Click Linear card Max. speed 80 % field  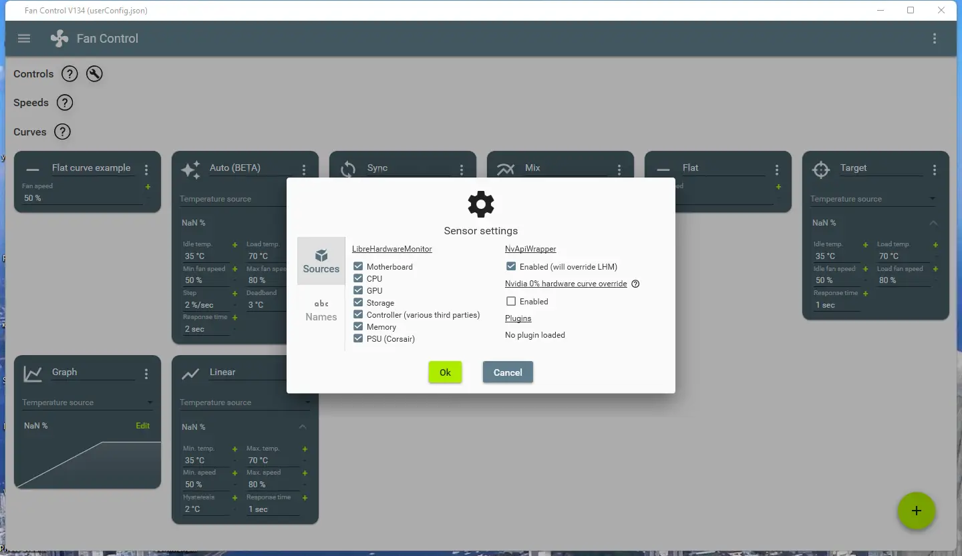273,485
